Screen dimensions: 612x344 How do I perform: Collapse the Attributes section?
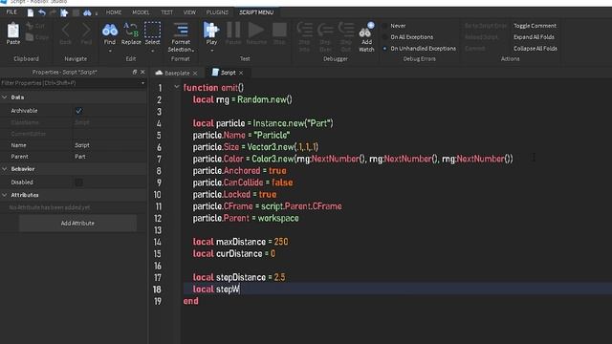[x=5, y=195]
